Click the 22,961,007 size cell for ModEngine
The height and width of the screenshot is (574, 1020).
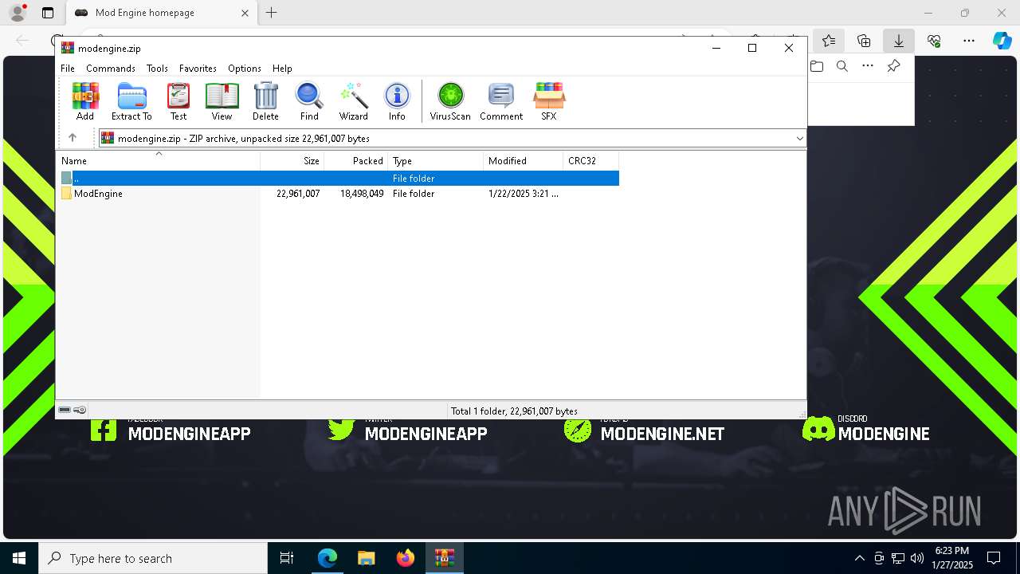pos(298,194)
